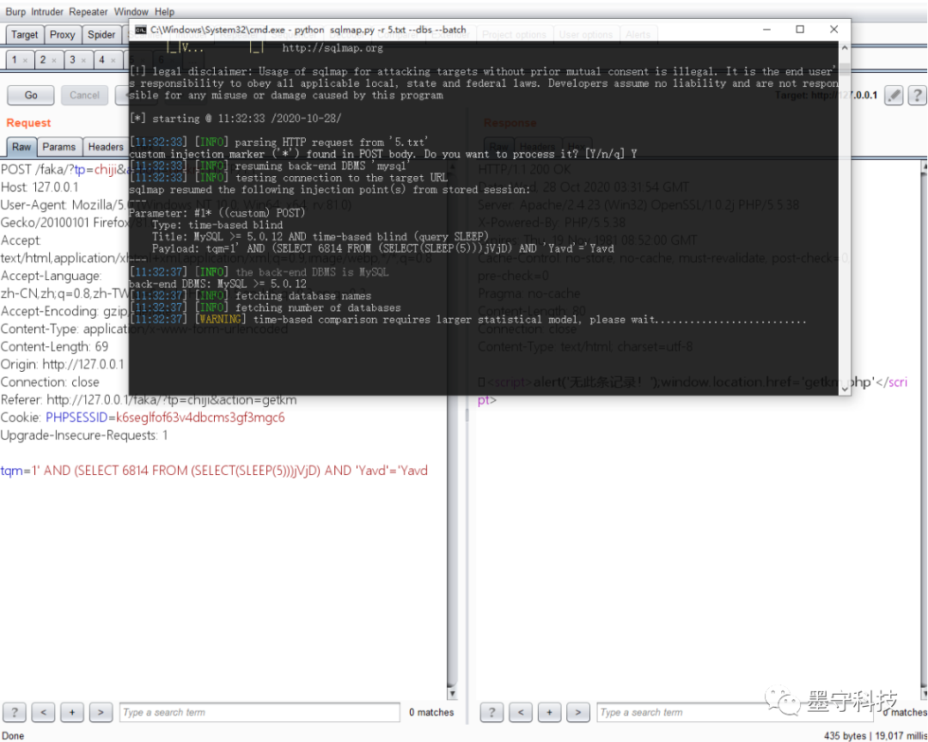The height and width of the screenshot is (742, 928).
Task: Click the tqm SLEEP payload body line
Action: click(x=214, y=471)
